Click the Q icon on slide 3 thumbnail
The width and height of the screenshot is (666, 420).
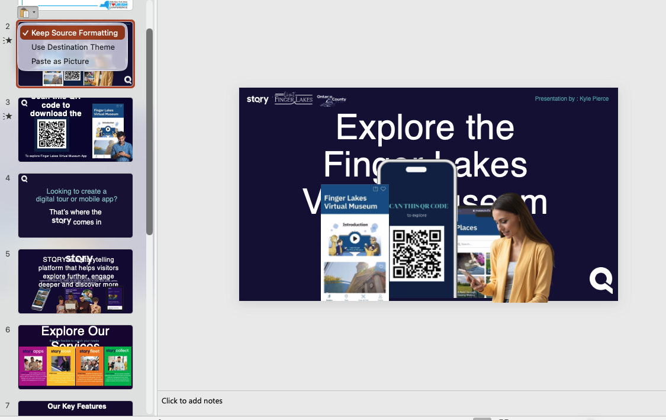pyautogui.click(x=25, y=103)
